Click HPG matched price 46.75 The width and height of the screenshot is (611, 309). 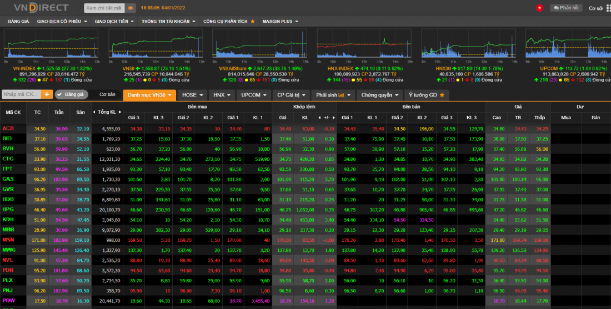pos(286,209)
